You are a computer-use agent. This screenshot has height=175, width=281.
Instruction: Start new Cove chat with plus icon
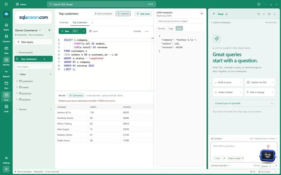[x=264, y=14]
